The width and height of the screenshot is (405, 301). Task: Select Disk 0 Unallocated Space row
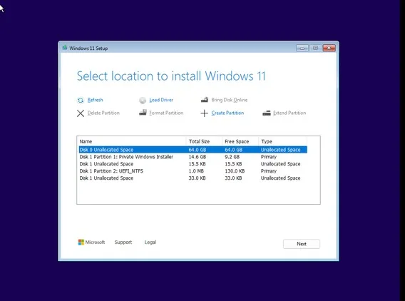(193, 150)
